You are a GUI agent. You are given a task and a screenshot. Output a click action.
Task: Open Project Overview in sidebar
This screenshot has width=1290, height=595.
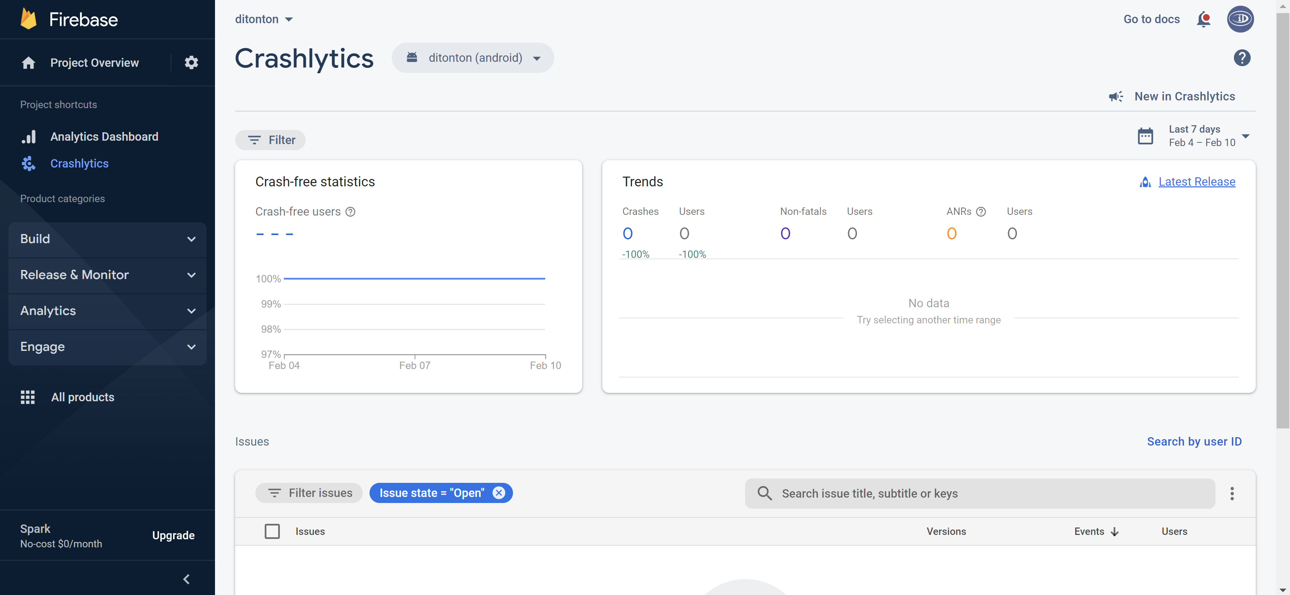(94, 62)
